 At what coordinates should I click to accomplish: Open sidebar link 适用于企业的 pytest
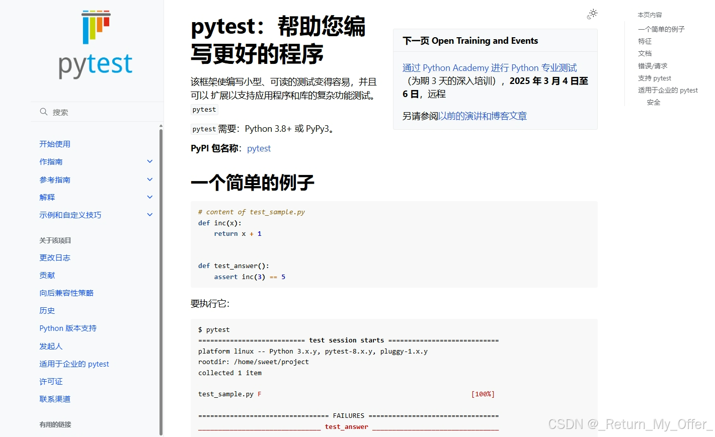point(74,364)
